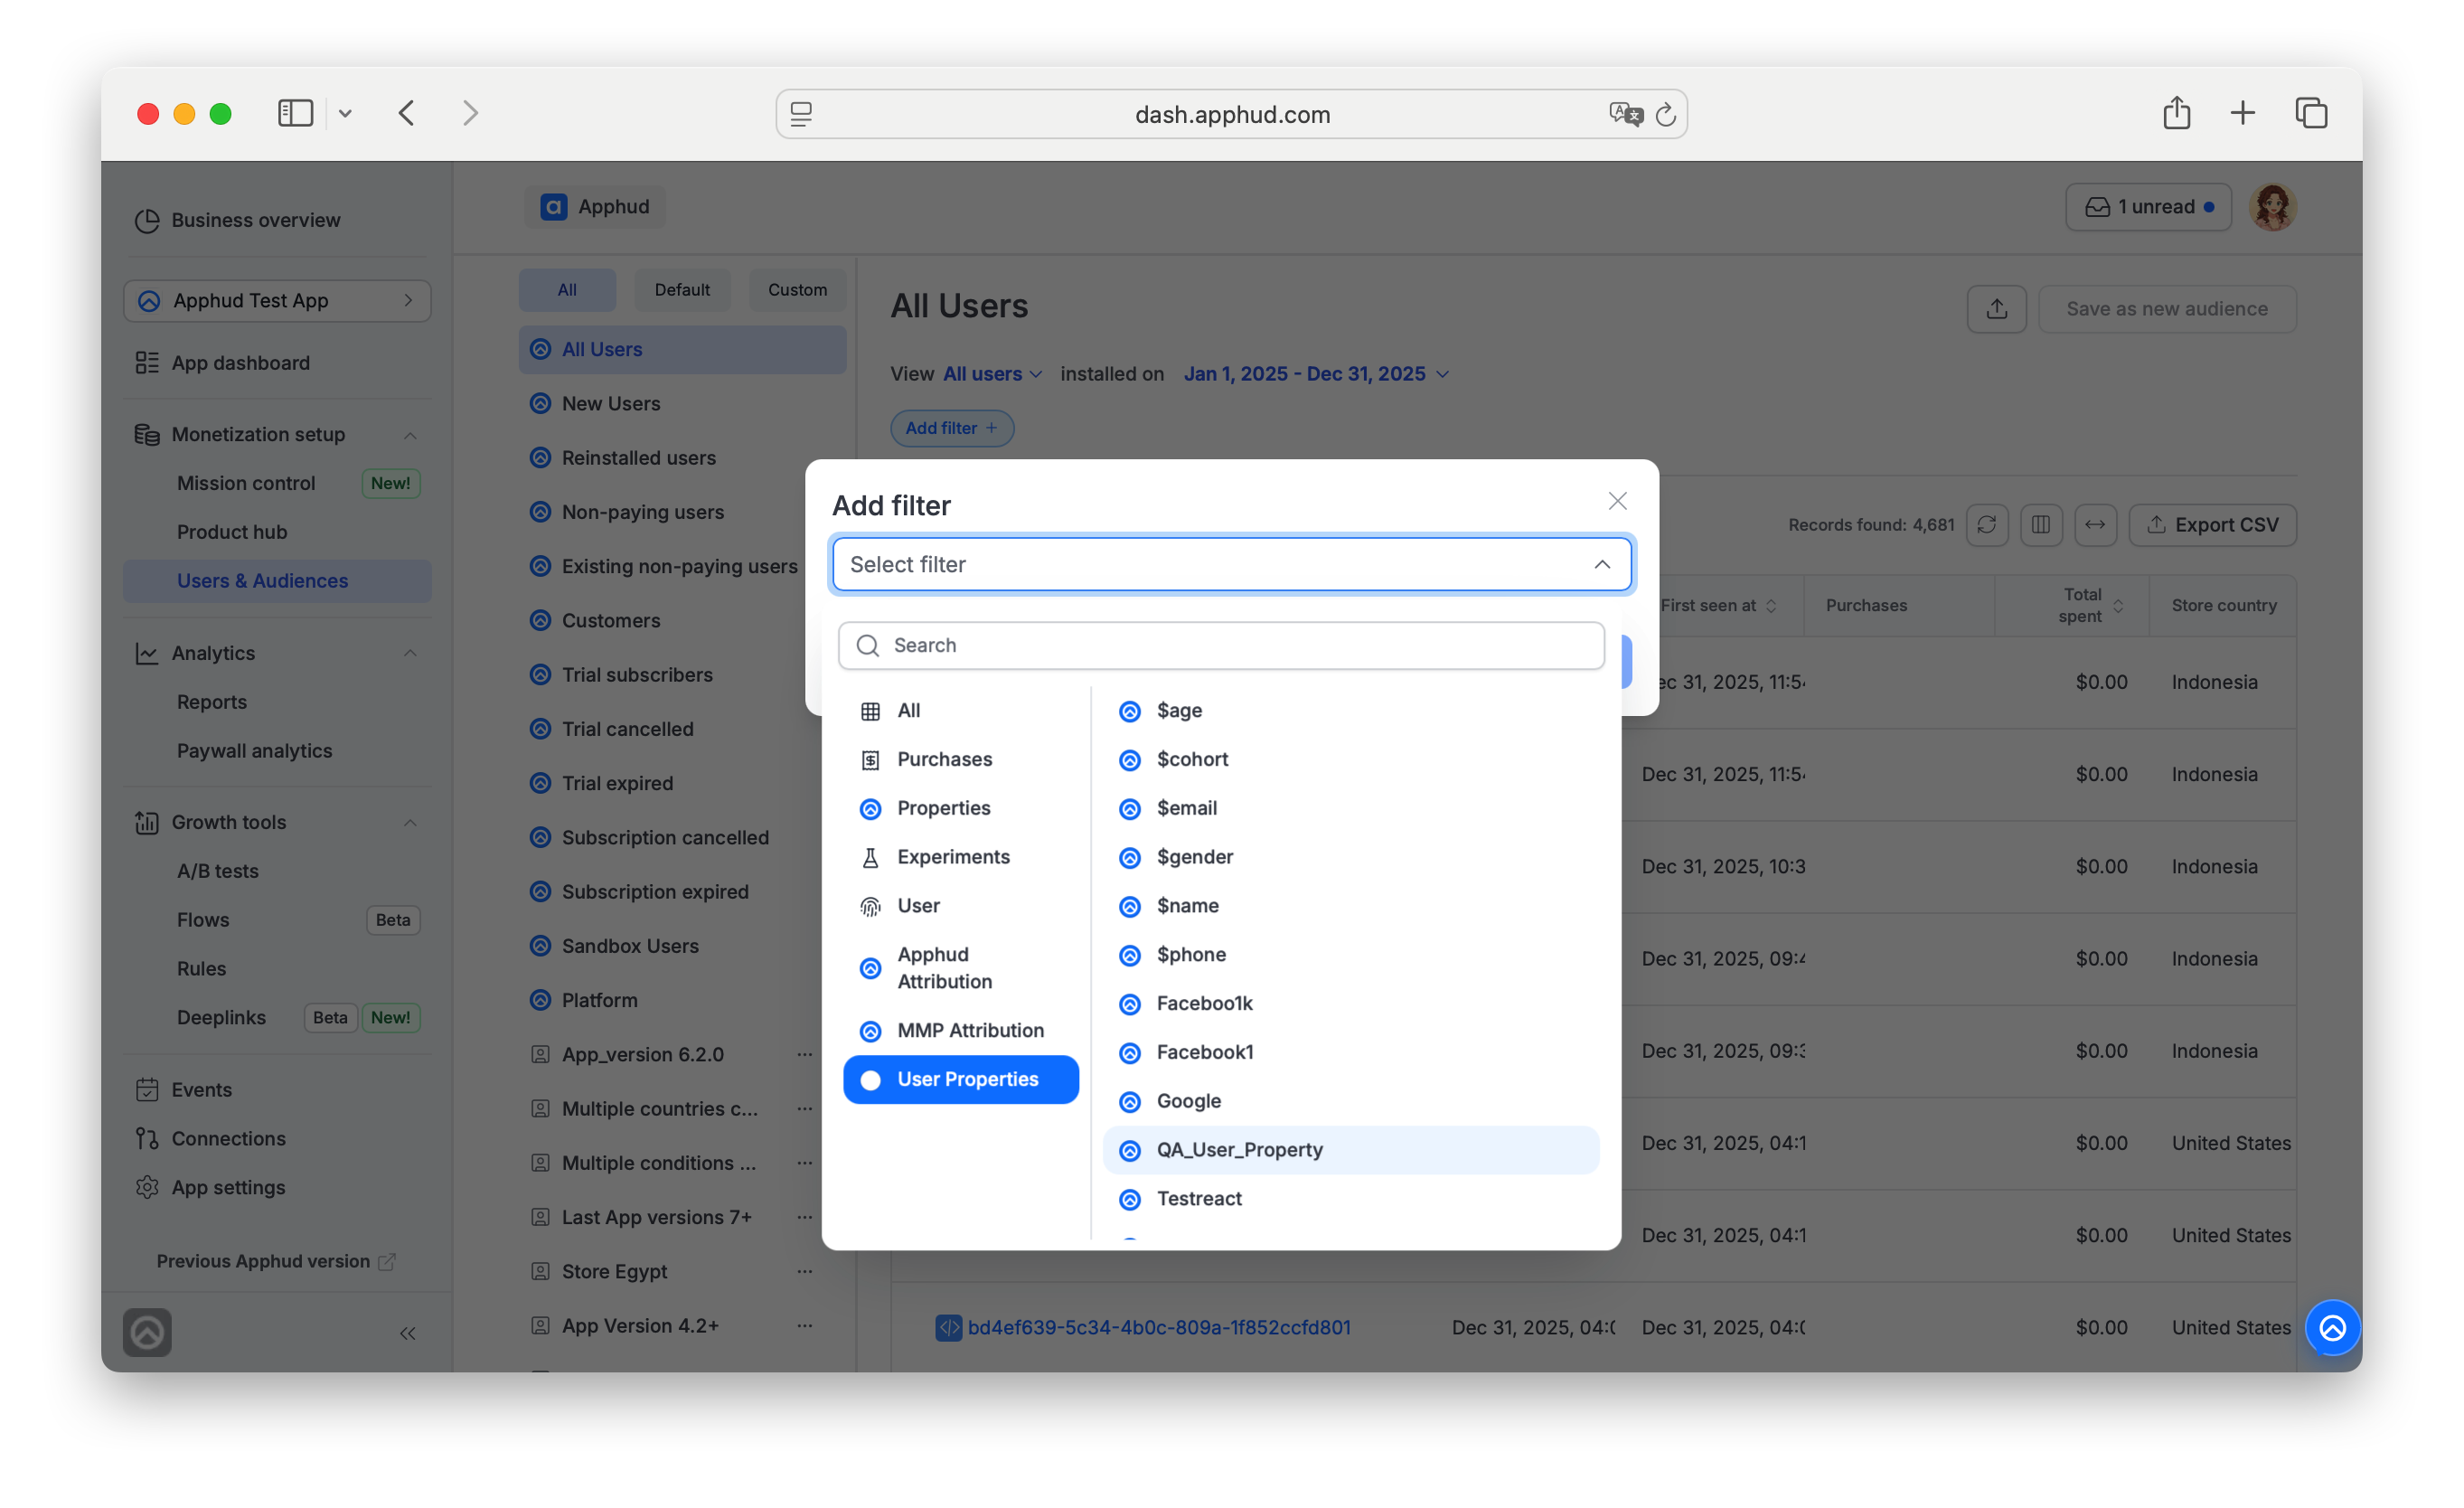Select the Apphud Attribution category
This screenshot has width=2464, height=1508.
pyautogui.click(x=960, y=968)
